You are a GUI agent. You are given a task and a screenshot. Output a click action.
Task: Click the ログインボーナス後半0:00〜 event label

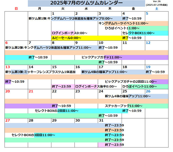point(96,87)
